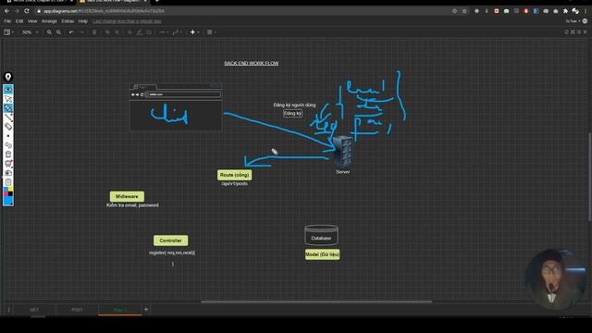Open the insert plus dropdown

(x=194, y=32)
